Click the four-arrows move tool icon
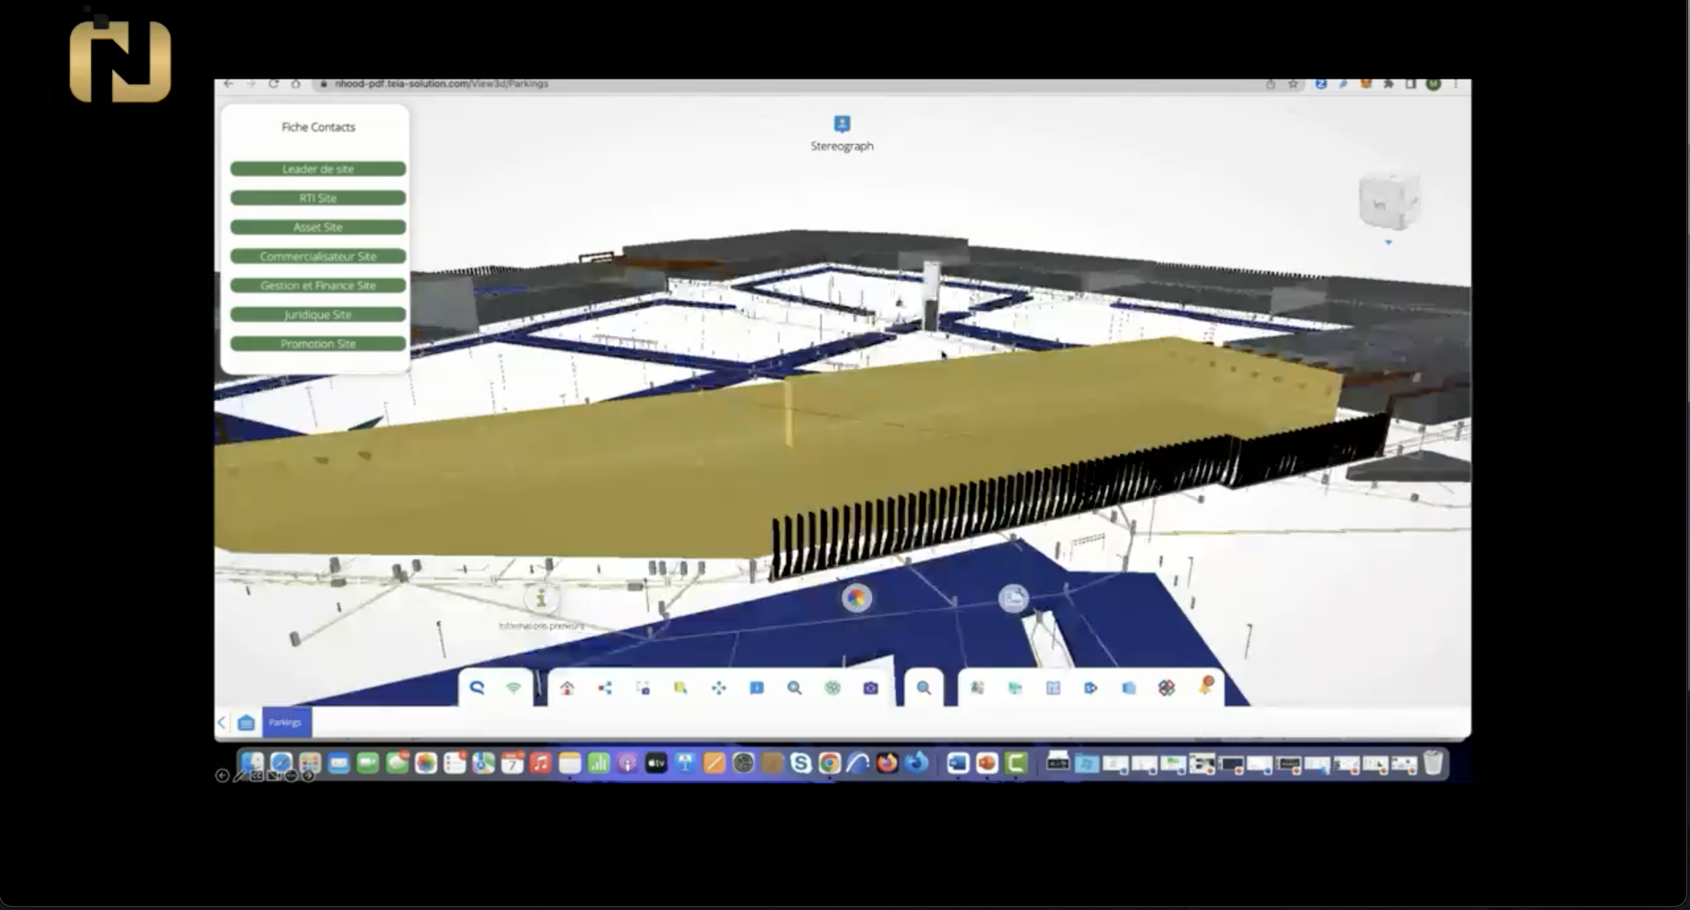The image size is (1690, 910). pos(718,688)
